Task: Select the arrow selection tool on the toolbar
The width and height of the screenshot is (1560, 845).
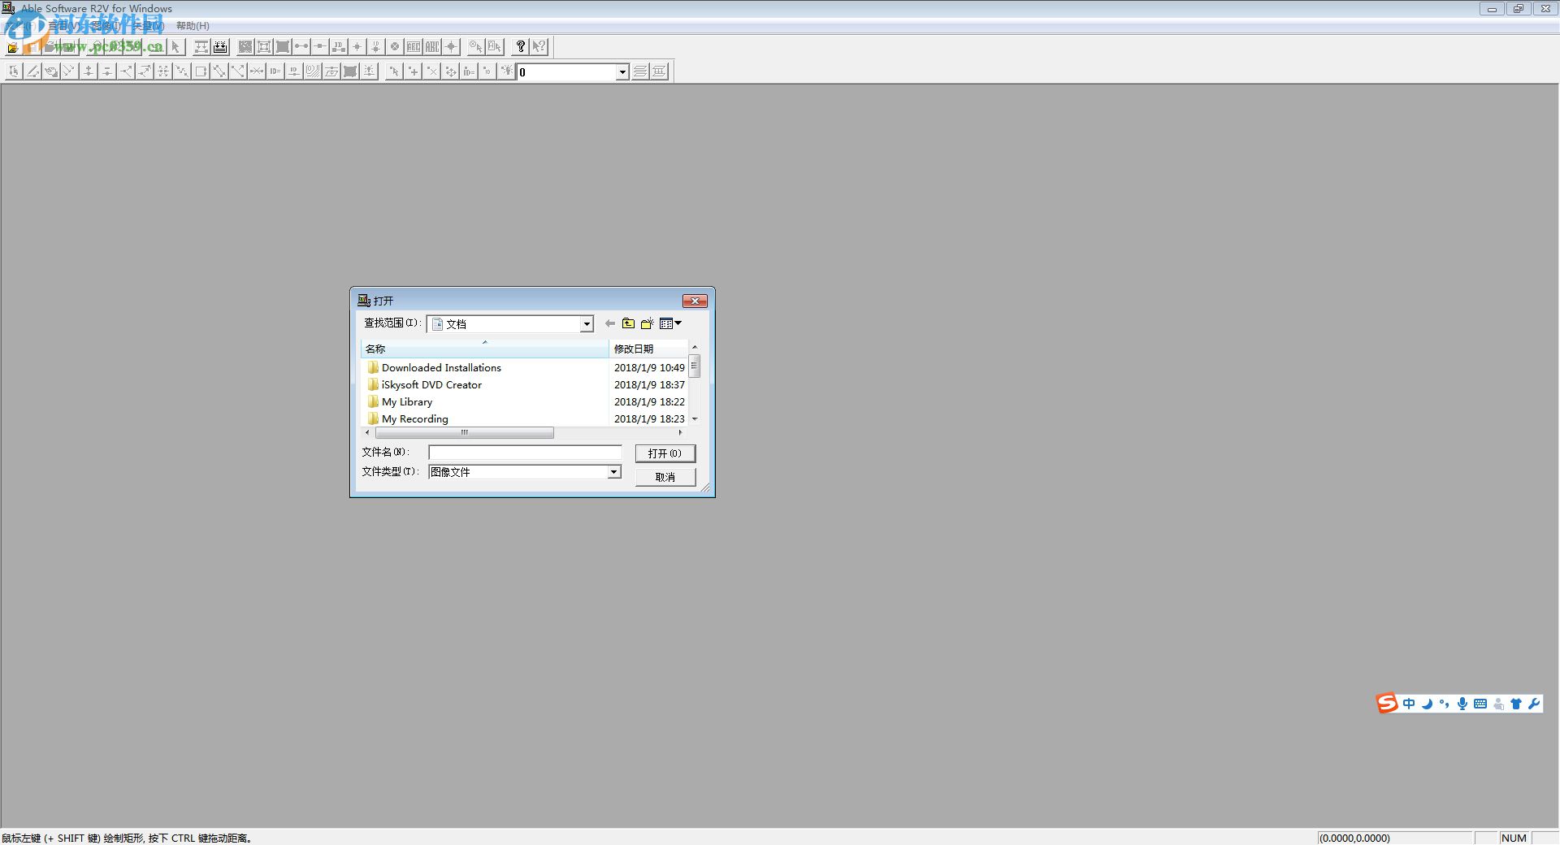Action: point(175,46)
